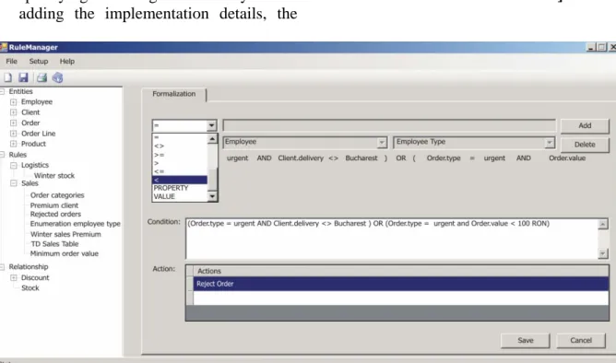This screenshot has height=363, width=616.
Task: Click the Delete button
Action: [585, 145]
